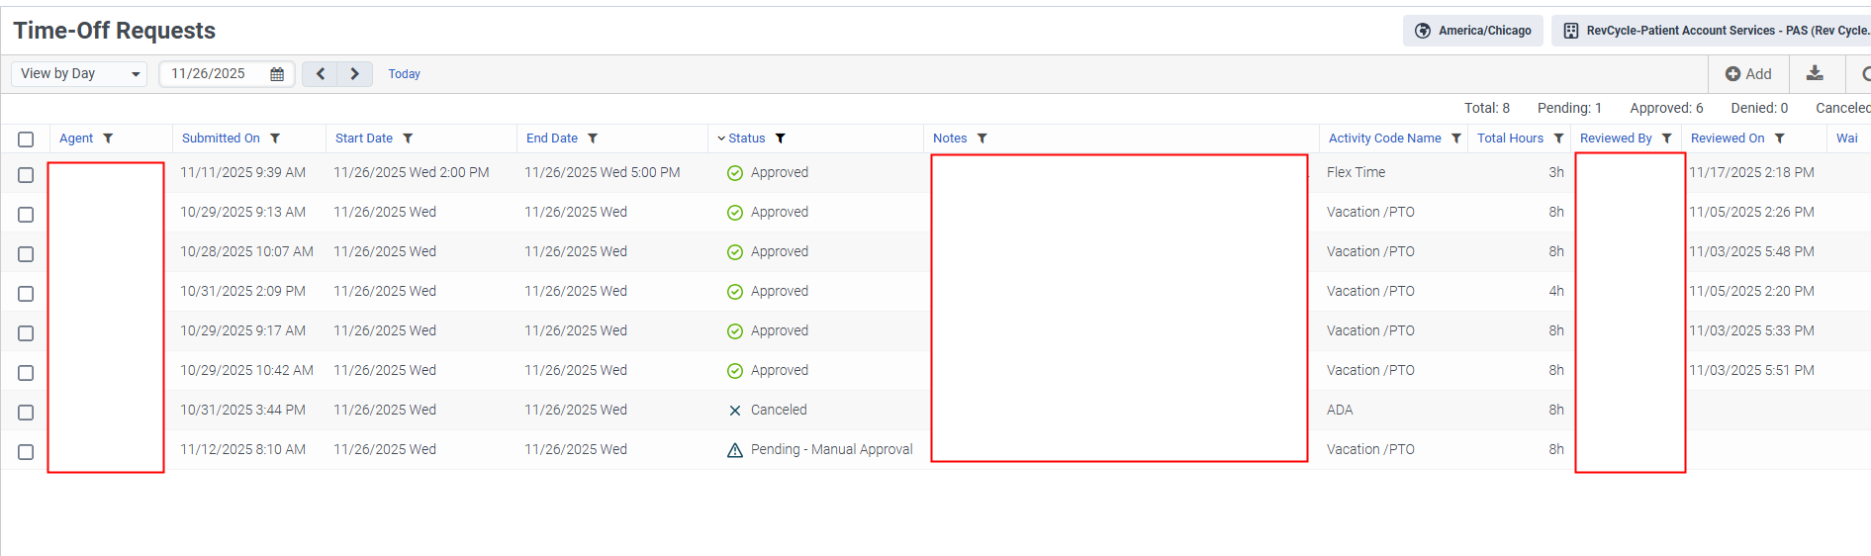Viewport: 1871px width, 556px height.
Task: Click the date field showing 11/26/2025
Action: tap(210, 74)
